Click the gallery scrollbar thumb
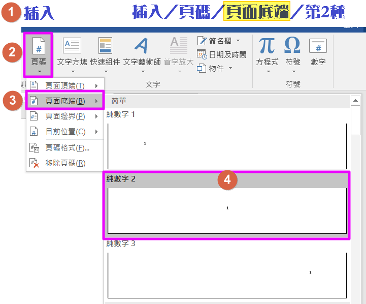 (x=355, y=120)
